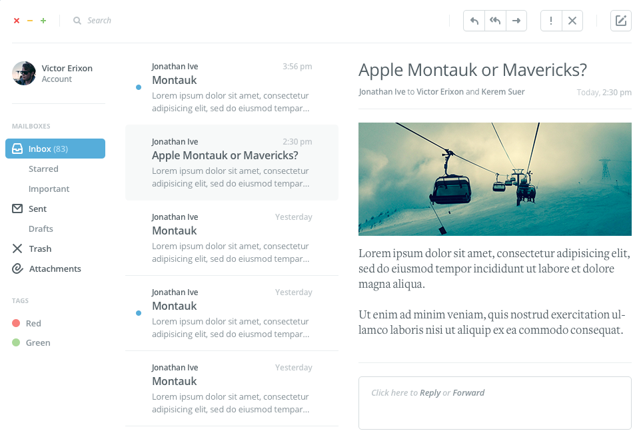Click the Reply link in the reply box
Viewport: 643px width, 441px height.
[x=430, y=393]
